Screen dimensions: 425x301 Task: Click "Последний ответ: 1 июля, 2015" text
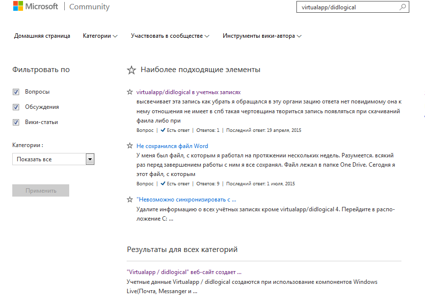click(261, 183)
